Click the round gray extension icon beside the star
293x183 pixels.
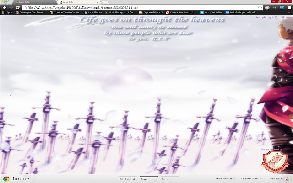pyautogui.click(x=267, y=8)
